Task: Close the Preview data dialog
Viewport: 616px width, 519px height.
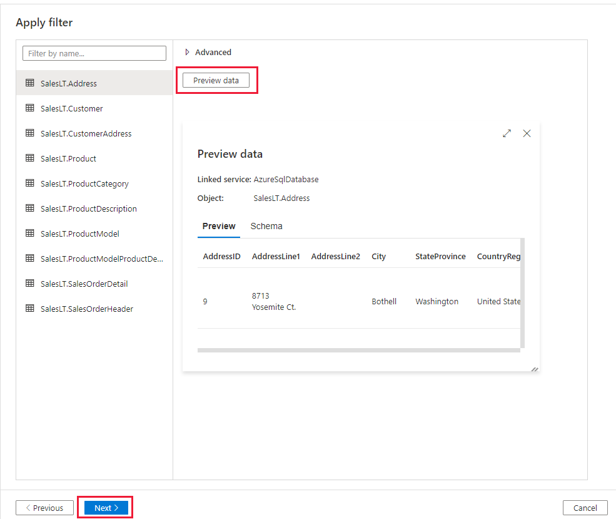Action: (527, 133)
